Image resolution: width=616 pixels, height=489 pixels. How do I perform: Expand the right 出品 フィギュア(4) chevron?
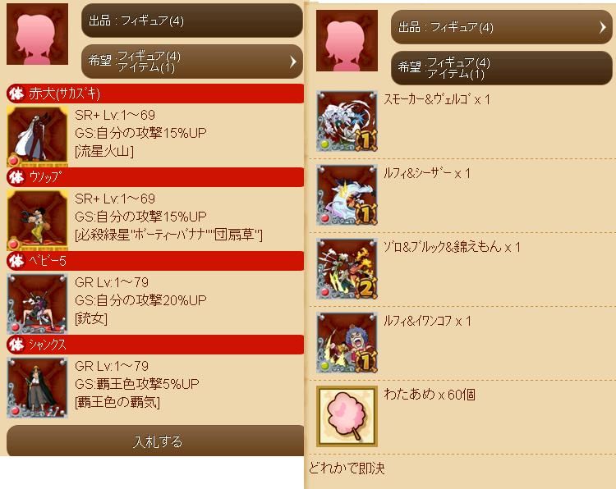tap(603, 27)
